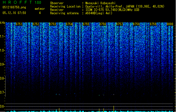Click the 0754 time marker

(69, 24)
